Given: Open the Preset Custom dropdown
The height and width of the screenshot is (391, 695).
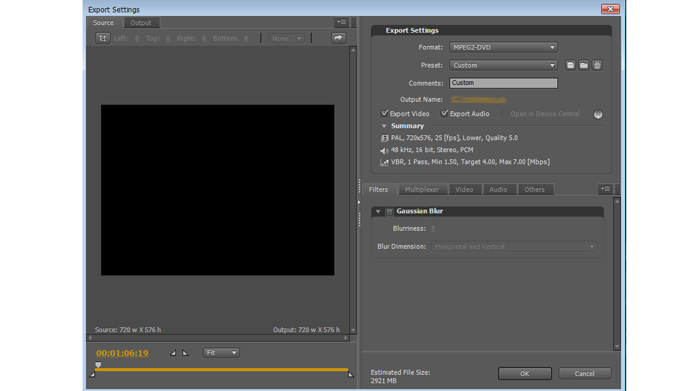Looking at the screenshot, I should 503,65.
